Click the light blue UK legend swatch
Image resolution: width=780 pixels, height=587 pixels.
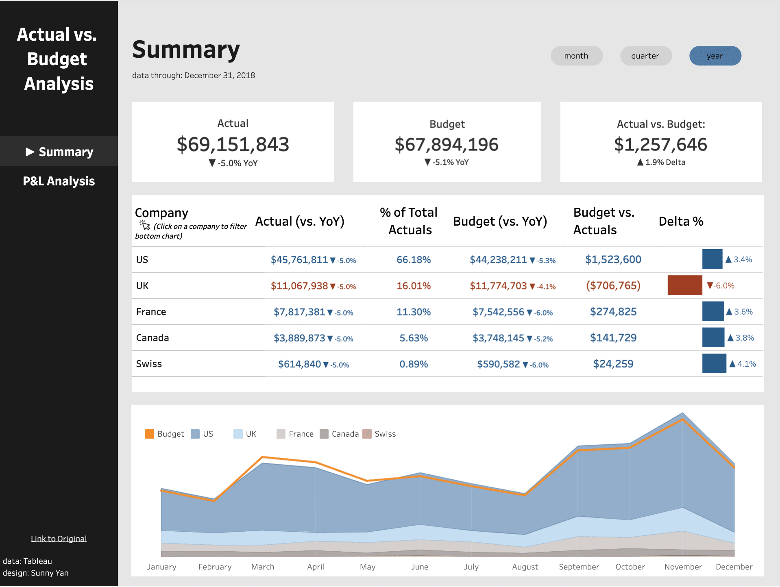pos(238,434)
